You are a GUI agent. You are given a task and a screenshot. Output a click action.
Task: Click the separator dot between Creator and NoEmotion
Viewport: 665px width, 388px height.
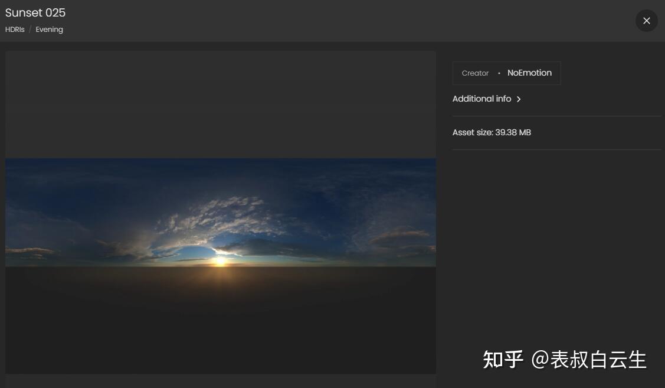(499, 73)
